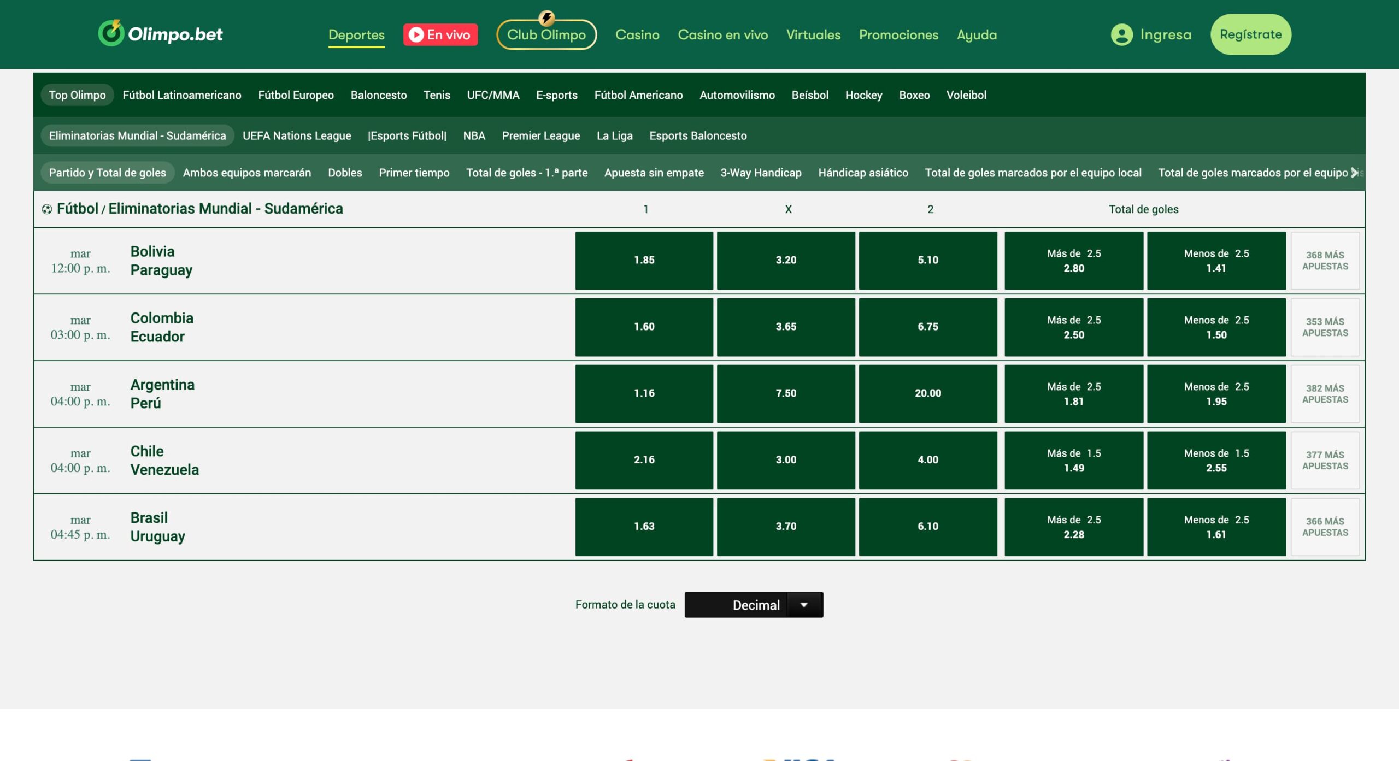This screenshot has height=761, width=1399.
Task: Select Más de 2.5 odds for Brasil vs Uruguay
Action: click(1073, 526)
